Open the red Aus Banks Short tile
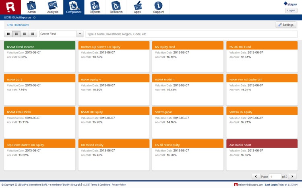 coord(262,145)
